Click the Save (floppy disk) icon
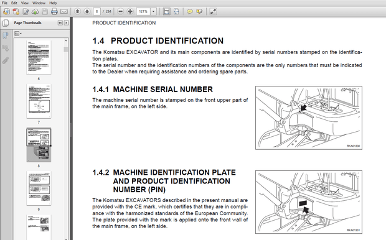 (45, 11)
